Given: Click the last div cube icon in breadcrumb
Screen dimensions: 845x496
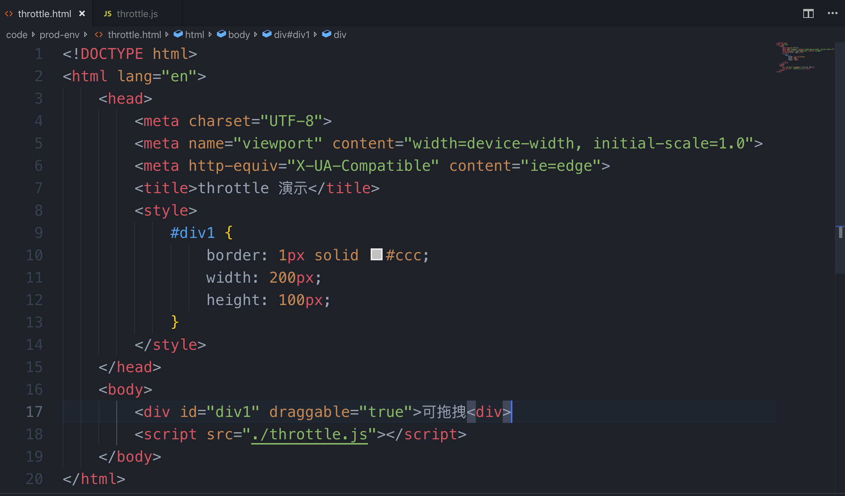Looking at the screenshot, I should 326,34.
